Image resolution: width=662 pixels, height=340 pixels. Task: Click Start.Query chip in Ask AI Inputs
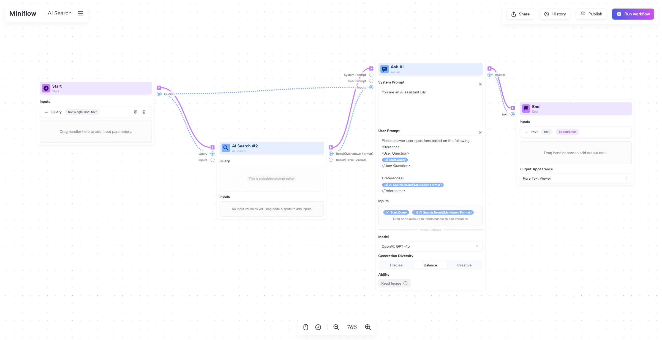[396, 212]
